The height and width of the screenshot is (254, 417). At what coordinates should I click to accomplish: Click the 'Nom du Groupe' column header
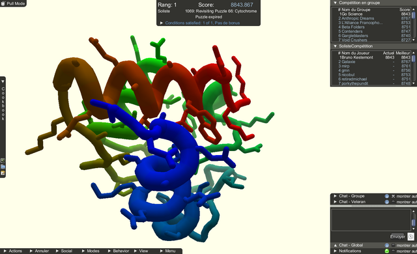[356, 10]
